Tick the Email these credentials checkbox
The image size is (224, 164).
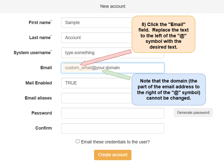(78, 141)
